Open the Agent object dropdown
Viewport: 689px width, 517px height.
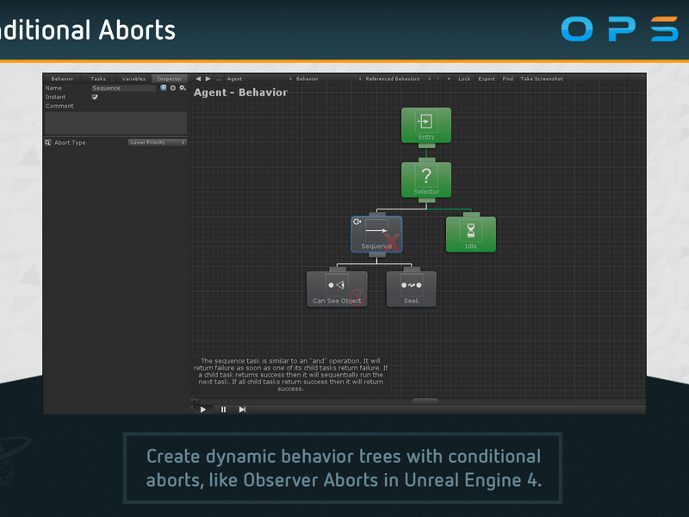(259, 78)
